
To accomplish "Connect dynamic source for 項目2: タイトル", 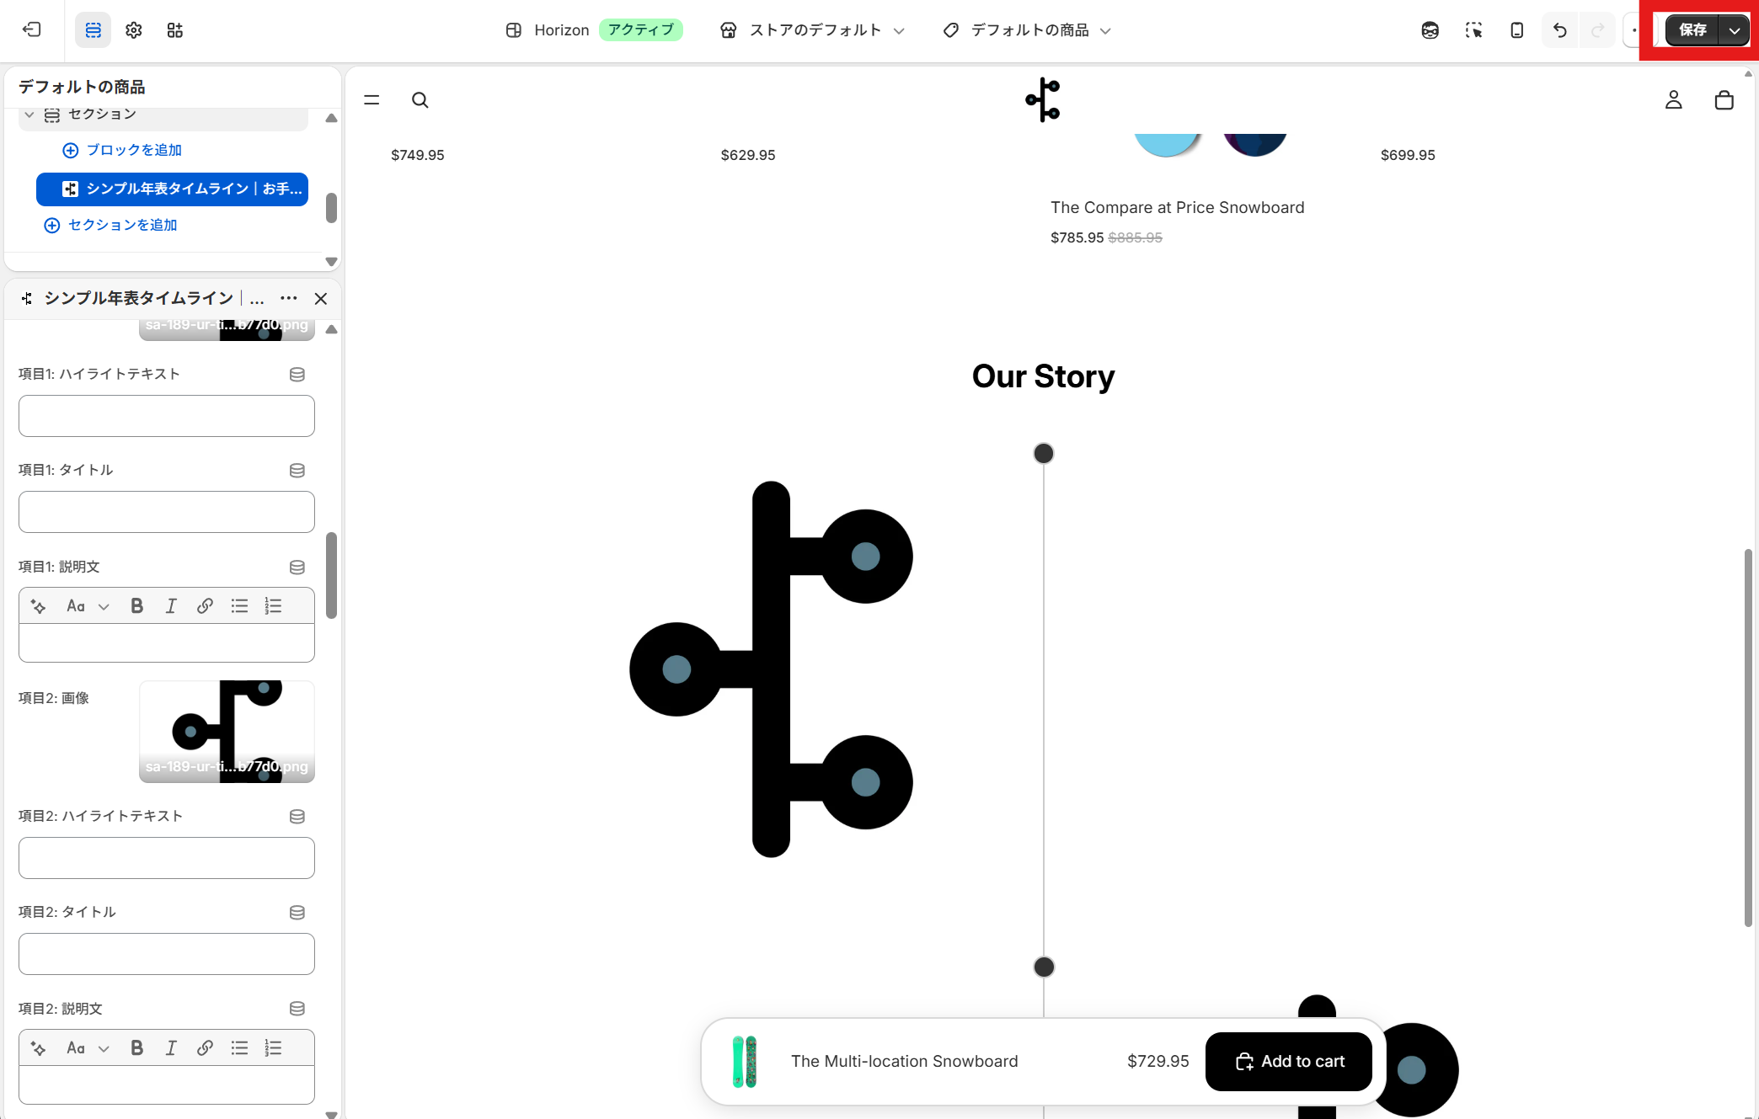I will [x=297, y=913].
